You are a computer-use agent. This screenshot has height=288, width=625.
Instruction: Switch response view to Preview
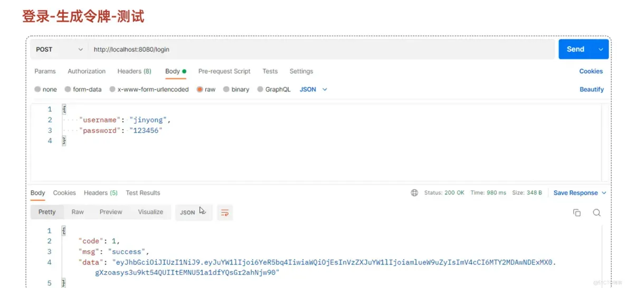(x=111, y=212)
